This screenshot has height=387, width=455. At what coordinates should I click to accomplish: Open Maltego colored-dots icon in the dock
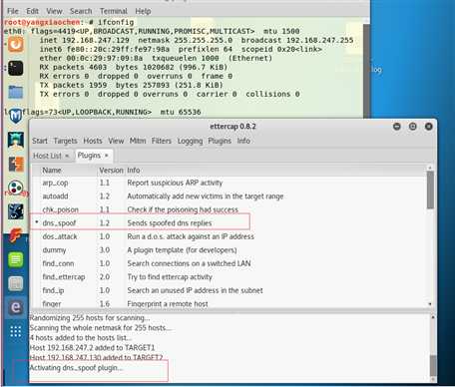pyautogui.click(x=16, y=188)
